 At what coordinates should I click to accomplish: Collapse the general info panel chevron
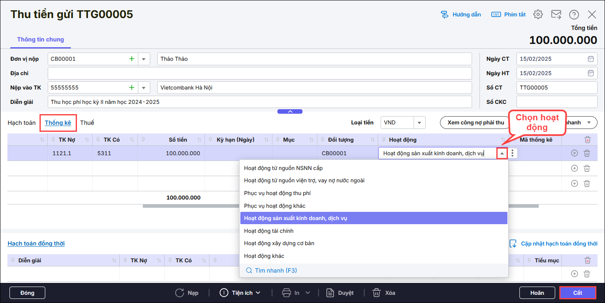(290, 111)
